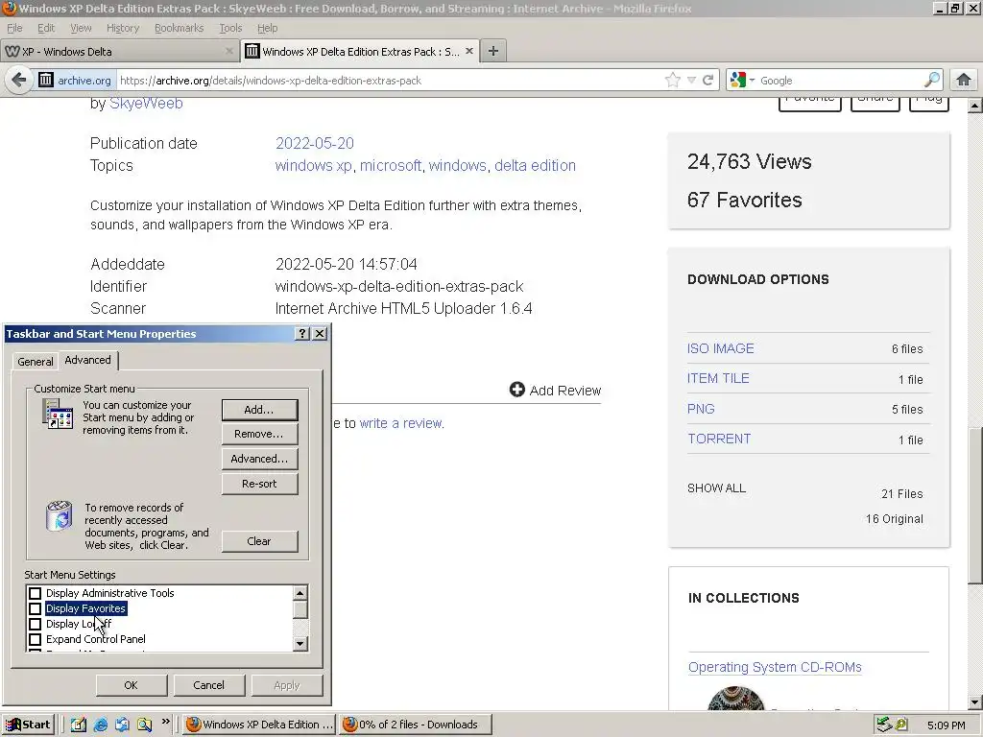This screenshot has height=737, width=983.
Task: Click the Customize Start menu icon
Action: [58, 414]
